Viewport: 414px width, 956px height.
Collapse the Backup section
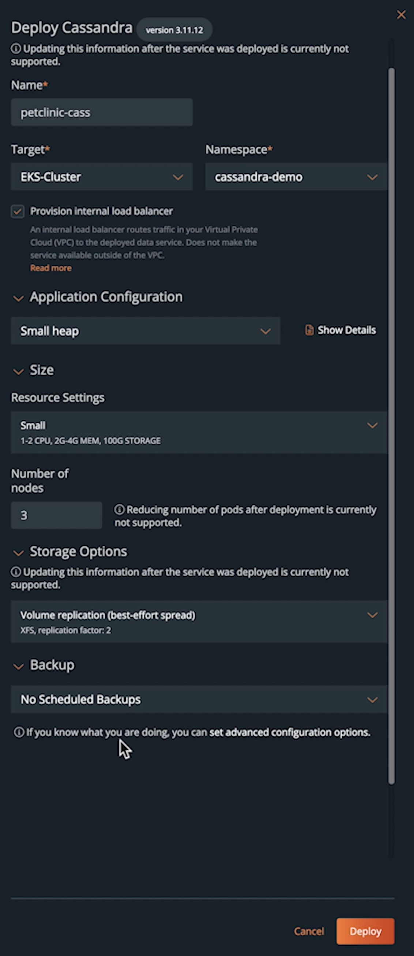(18, 666)
